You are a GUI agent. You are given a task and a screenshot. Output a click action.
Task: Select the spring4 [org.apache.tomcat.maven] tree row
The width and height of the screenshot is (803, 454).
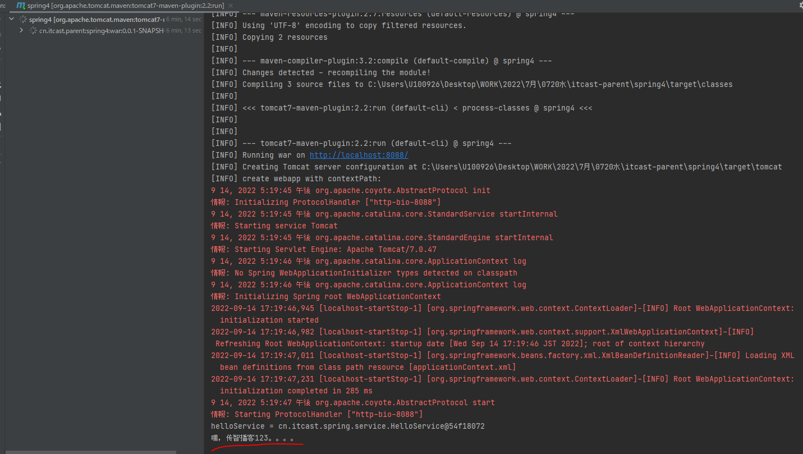point(104,19)
